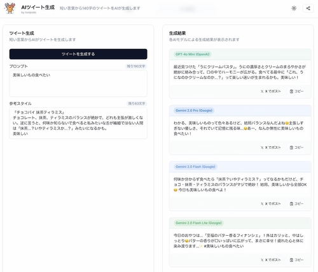Copy the Gemini 2.0 Flash Lite result
318x272 pixels.
pos(296,260)
